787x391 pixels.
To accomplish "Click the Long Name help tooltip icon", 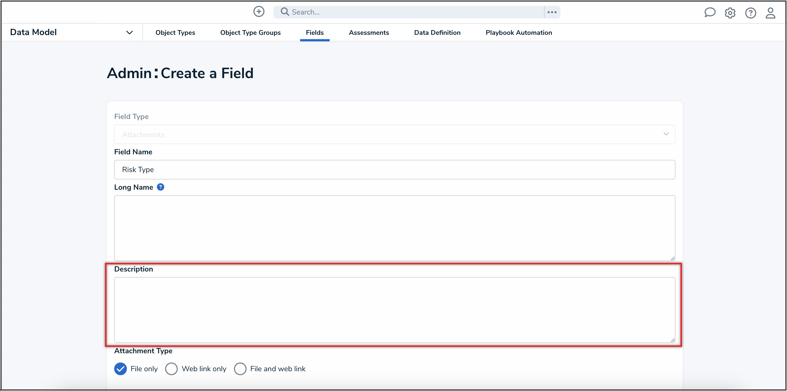I will coord(161,187).
